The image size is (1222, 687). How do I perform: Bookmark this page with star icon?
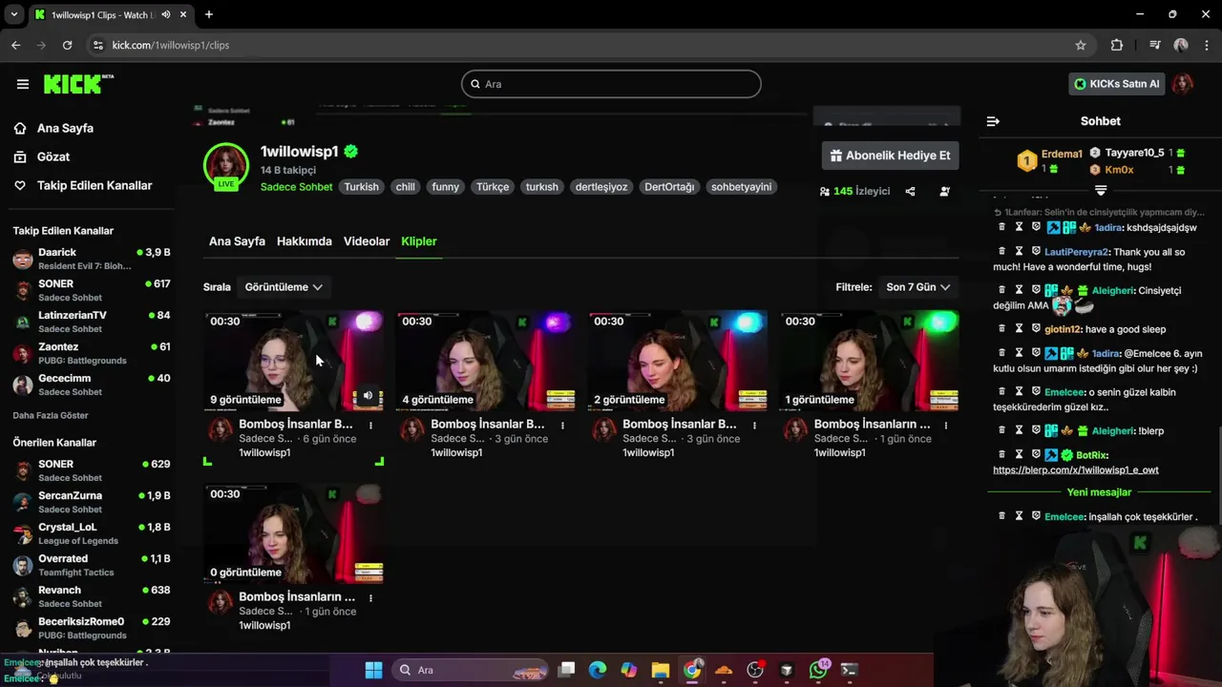[1081, 45]
